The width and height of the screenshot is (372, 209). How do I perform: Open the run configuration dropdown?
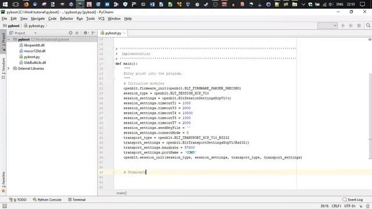click(327, 26)
